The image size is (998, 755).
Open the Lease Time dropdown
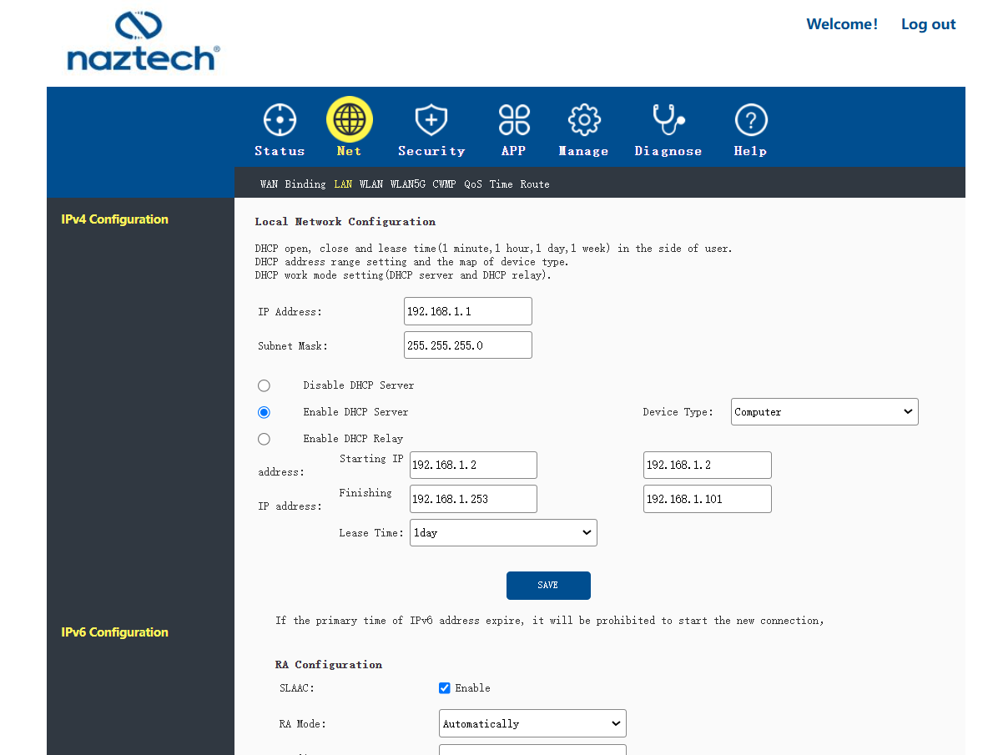click(503, 533)
